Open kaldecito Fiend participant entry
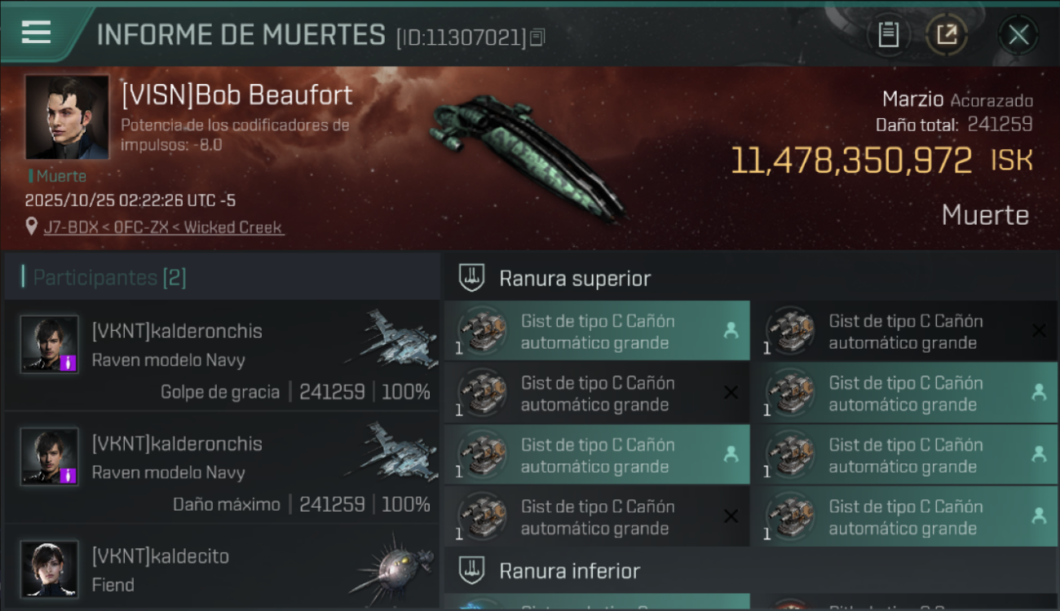This screenshot has width=1060, height=611. 222,568
